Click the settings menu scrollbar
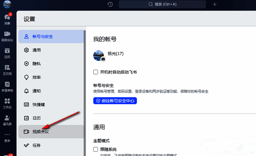The height and width of the screenshot is (156, 256). tap(85, 93)
